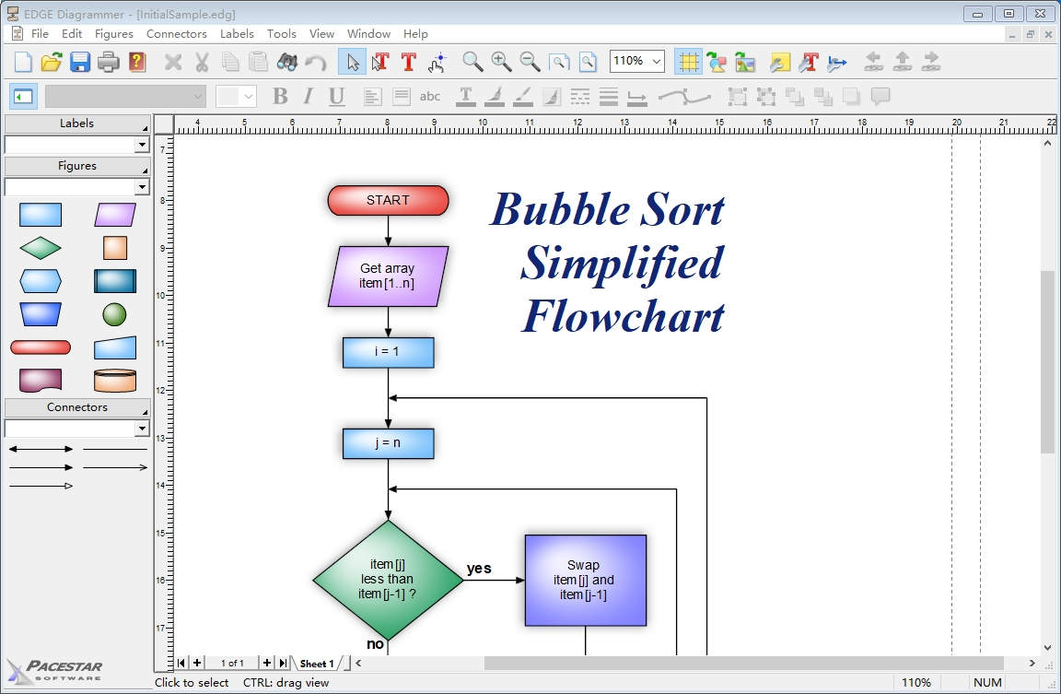
Task: Open the File menu
Action: tap(40, 34)
